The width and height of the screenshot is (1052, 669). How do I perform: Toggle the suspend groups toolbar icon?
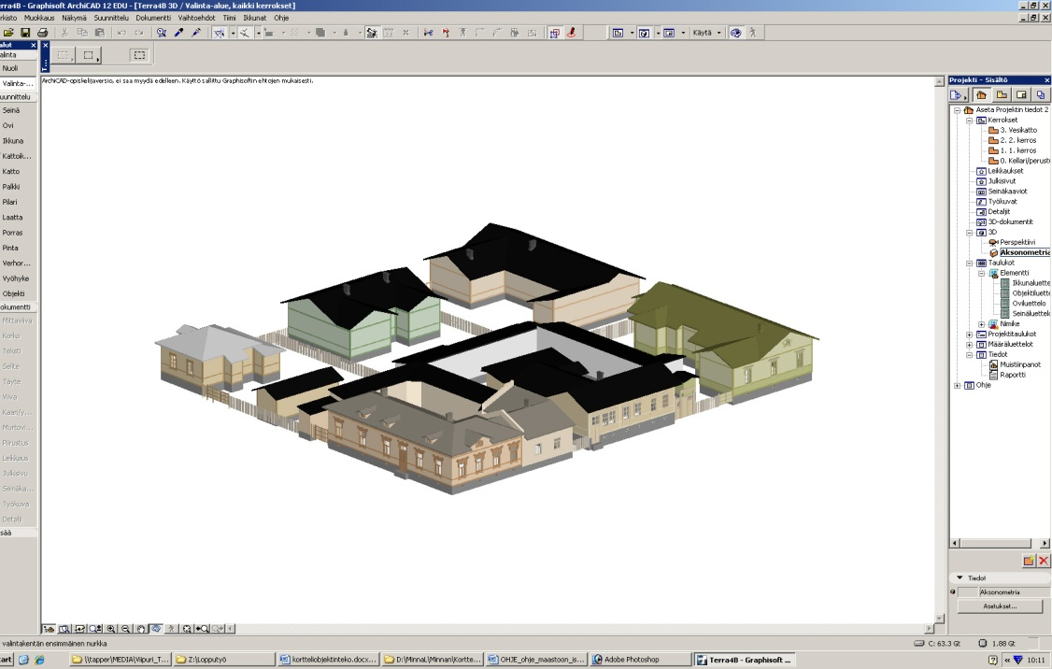pyautogui.click(x=371, y=32)
